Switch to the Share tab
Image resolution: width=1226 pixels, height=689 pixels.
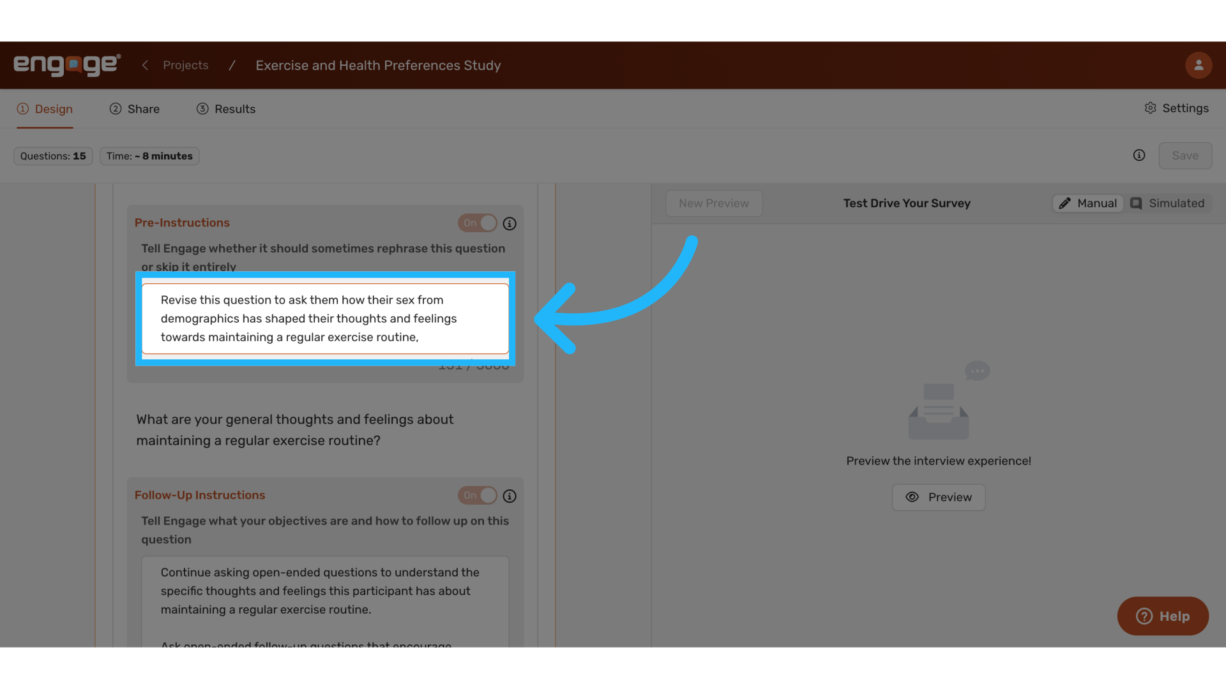coord(135,109)
